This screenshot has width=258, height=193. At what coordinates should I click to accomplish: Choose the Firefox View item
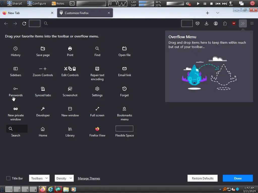(97, 132)
